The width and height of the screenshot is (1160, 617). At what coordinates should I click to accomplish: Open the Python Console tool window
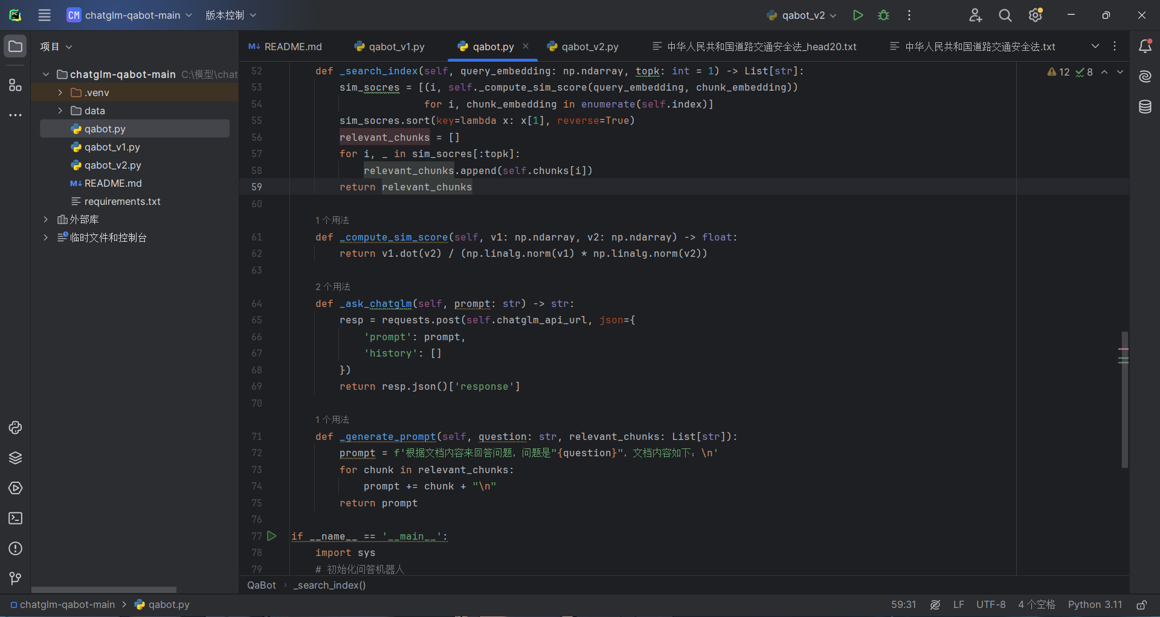click(x=15, y=428)
